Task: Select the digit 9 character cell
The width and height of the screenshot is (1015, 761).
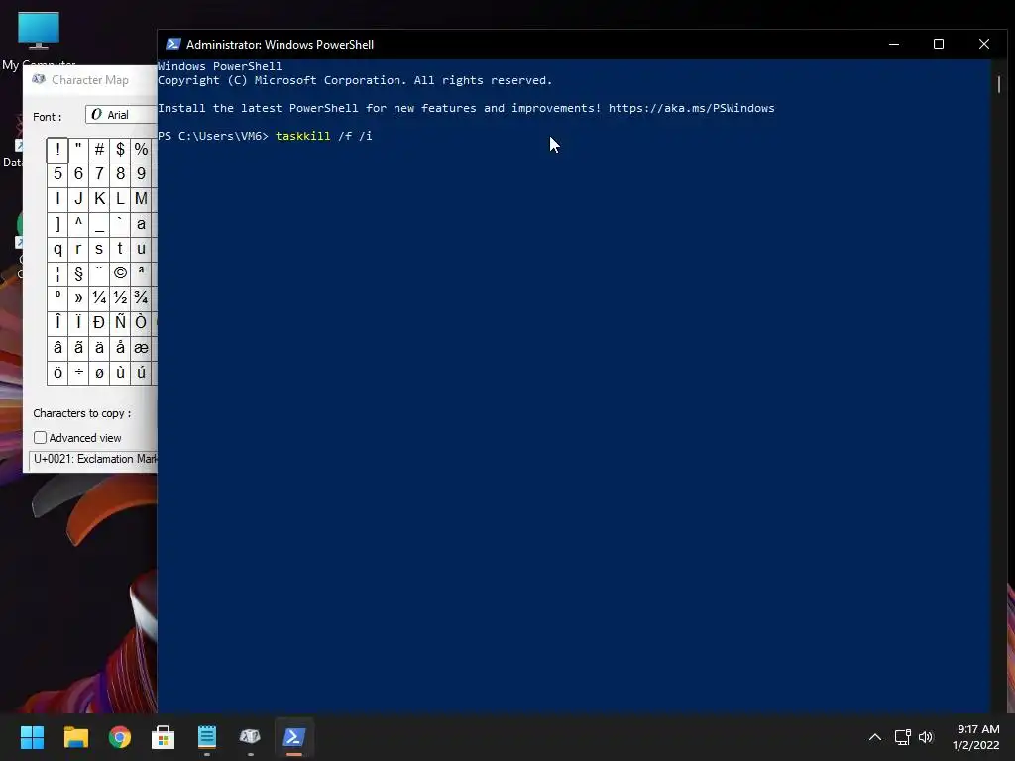Action: [x=141, y=174]
